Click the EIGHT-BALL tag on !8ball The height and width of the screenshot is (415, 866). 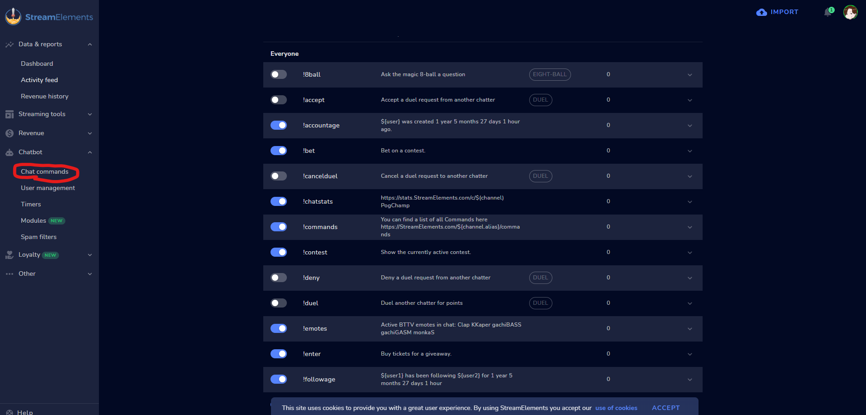click(x=550, y=74)
